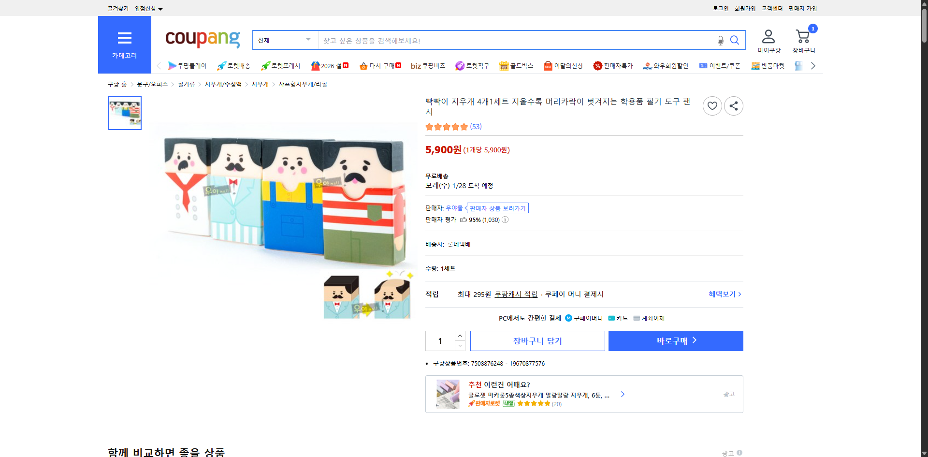This screenshot has width=928, height=457.
Task: Share the product with the share icon
Action: 733,105
